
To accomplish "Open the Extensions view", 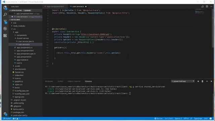I will pos(5,36).
